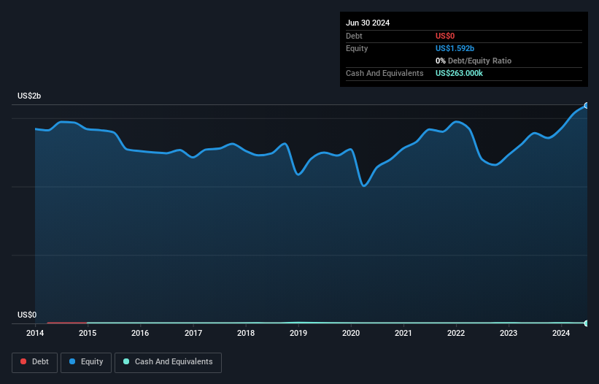Viewport: 599px width, 384px height.
Task: Click the US$0 y-axis label
Action: (27, 315)
